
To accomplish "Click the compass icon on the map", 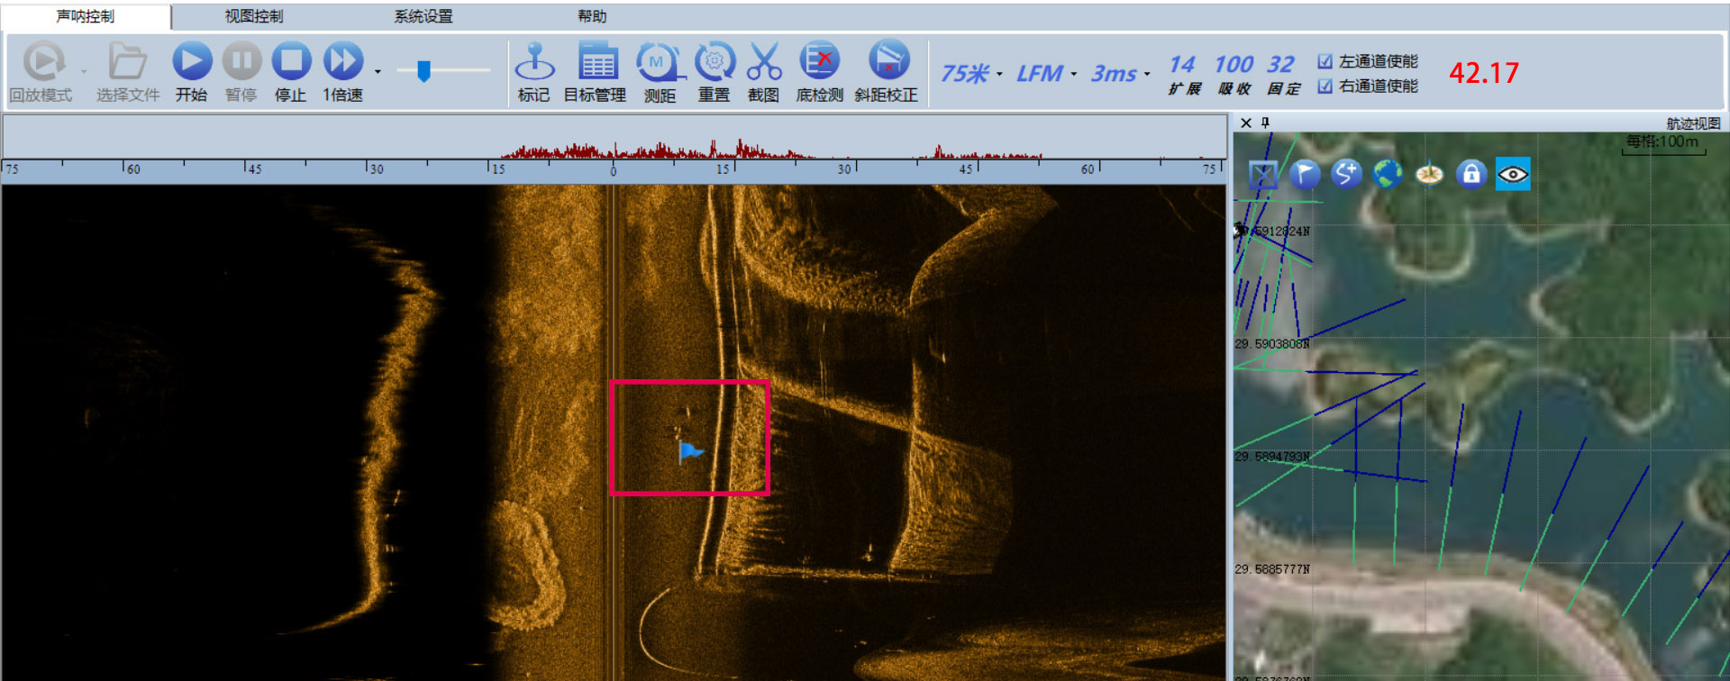I will [1429, 174].
